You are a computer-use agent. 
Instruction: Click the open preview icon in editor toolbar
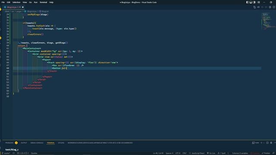(x=270, y=7)
